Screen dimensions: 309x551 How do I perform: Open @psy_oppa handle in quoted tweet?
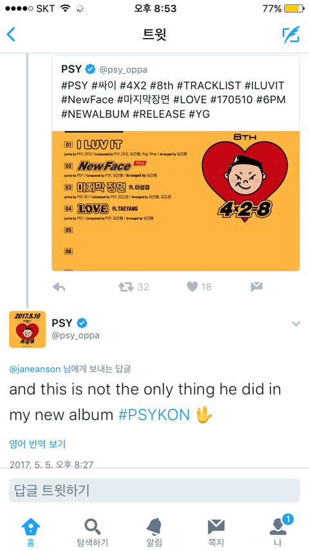(124, 70)
